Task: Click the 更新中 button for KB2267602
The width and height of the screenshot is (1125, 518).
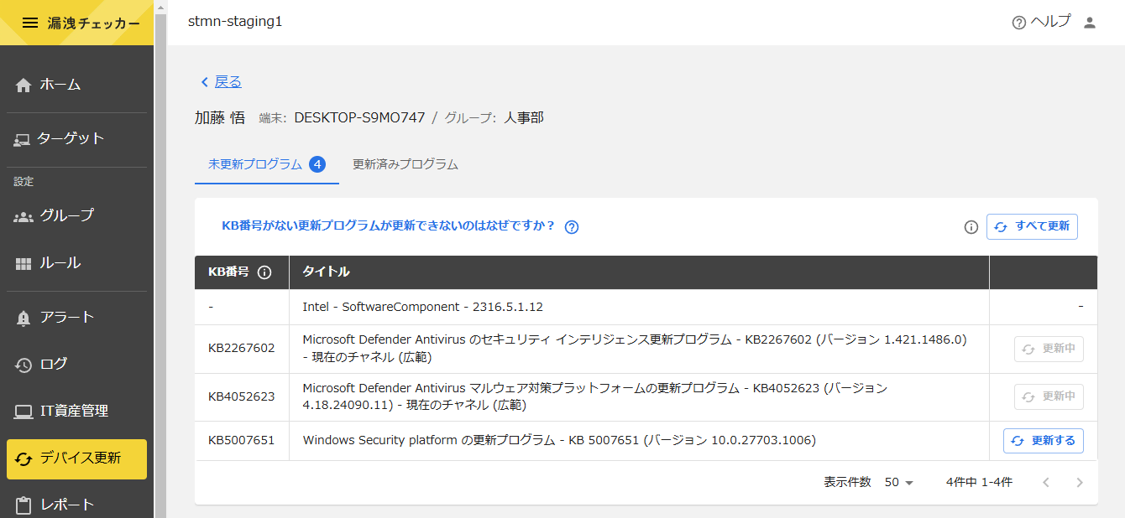Action: [1049, 349]
